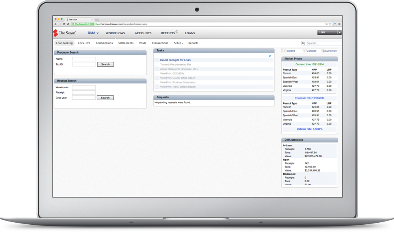The width and height of the screenshot is (394, 233).
Task: Click the top Search... box
Action: 322,43
